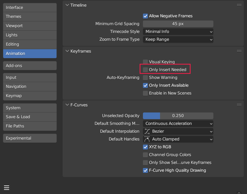Open the Zoom to Frame Type dropdown

click(178, 39)
